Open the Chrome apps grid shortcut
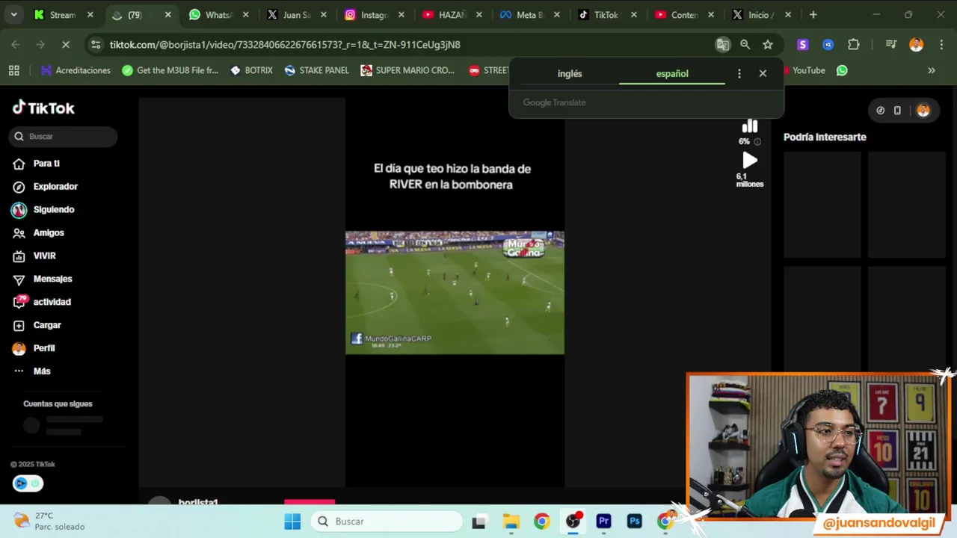This screenshot has width=957, height=538. click(x=13, y=70)
